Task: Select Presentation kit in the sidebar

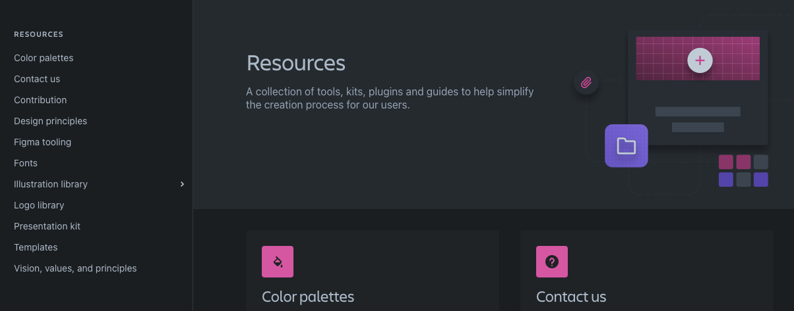Action: tap(47, 226)
